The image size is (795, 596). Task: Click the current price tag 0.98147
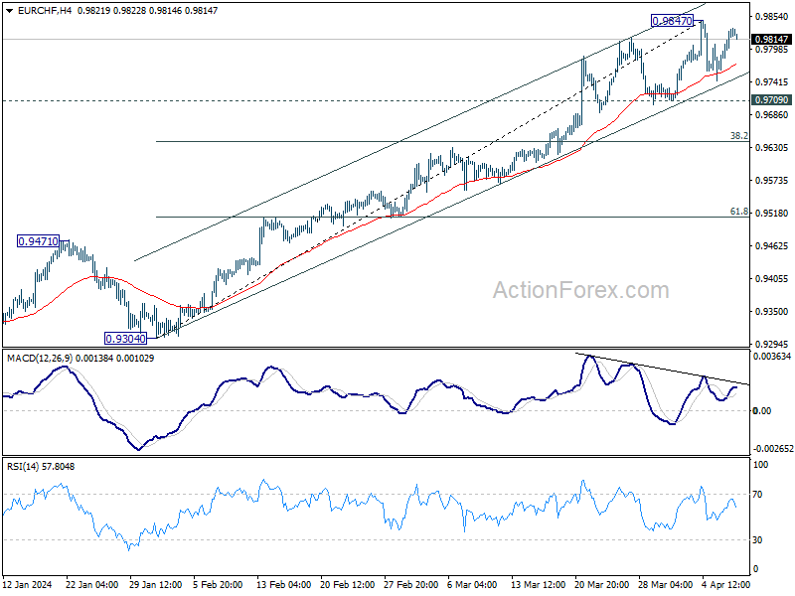(771, 39)
